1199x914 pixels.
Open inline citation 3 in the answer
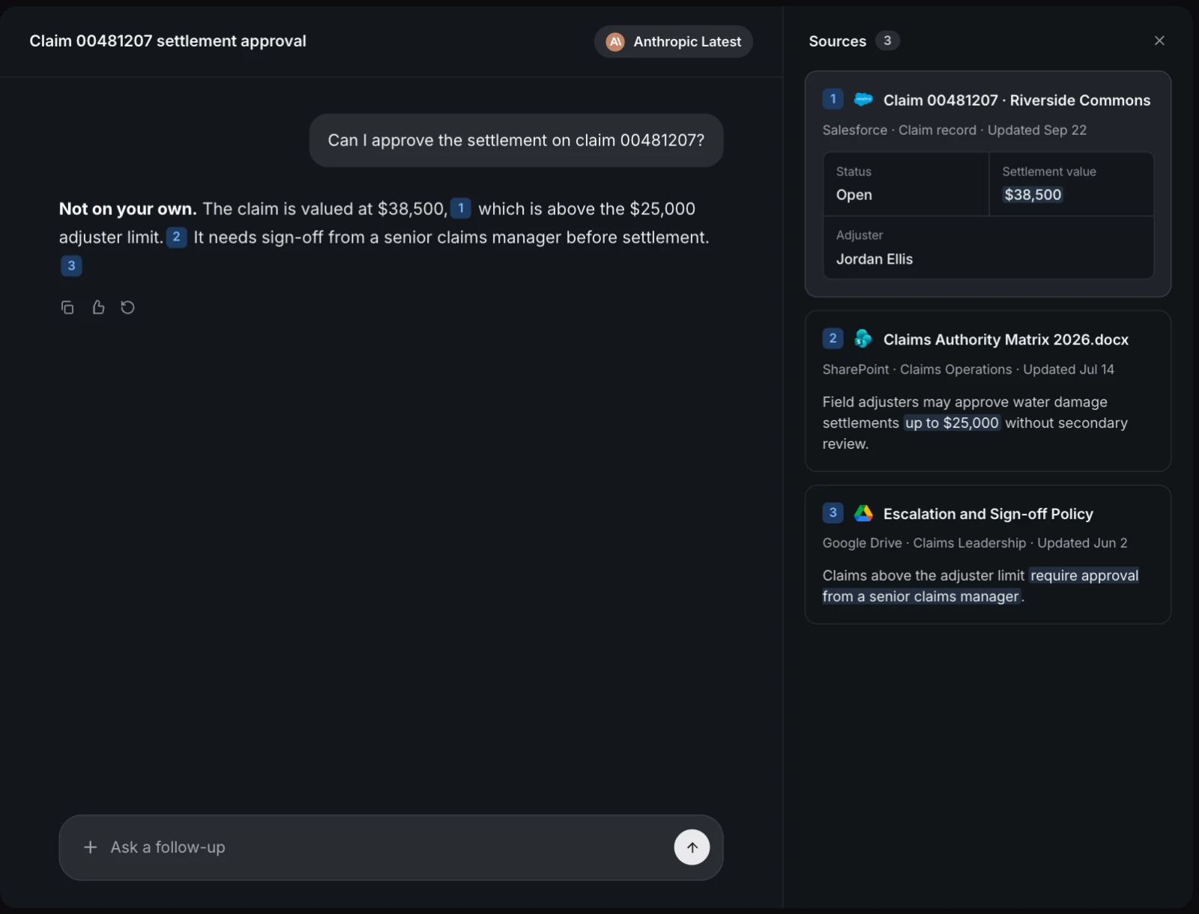coord(71,265)
